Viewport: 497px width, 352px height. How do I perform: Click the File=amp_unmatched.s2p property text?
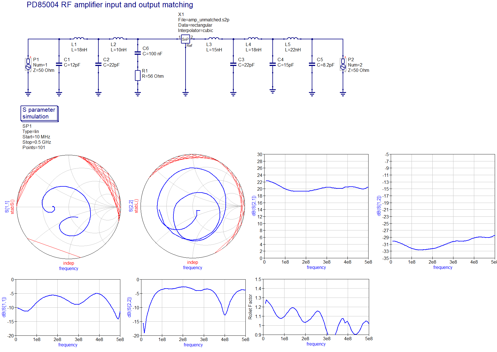tap(204, 20)
